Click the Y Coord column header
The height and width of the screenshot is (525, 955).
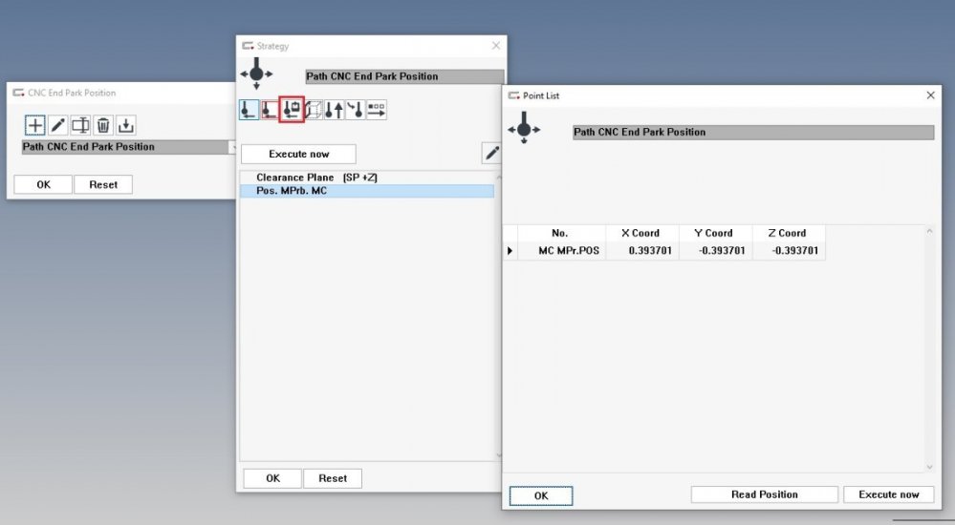coord(716,233)
